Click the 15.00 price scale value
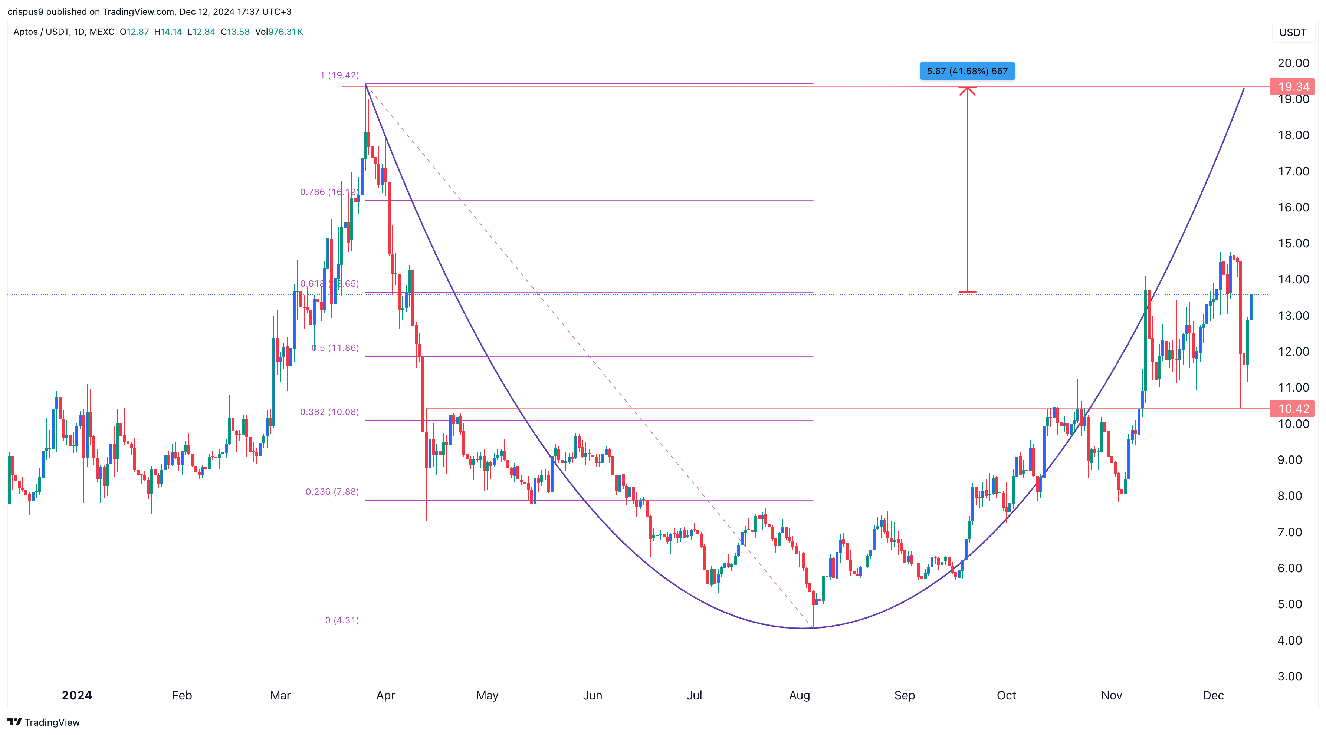The width and height of the screenshot is (1326, 735). [x=1293, y=243]
